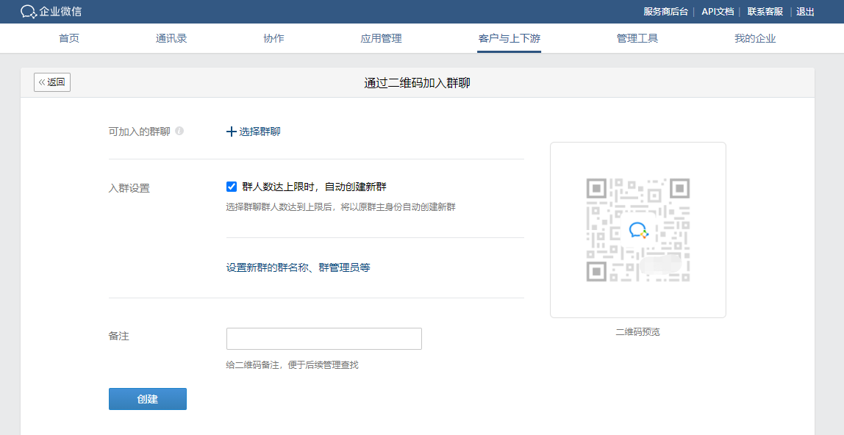Click the 返回 back button
The width and height of the screenshot is (844, 435).
pyautogui.click(x=52, y=82)
